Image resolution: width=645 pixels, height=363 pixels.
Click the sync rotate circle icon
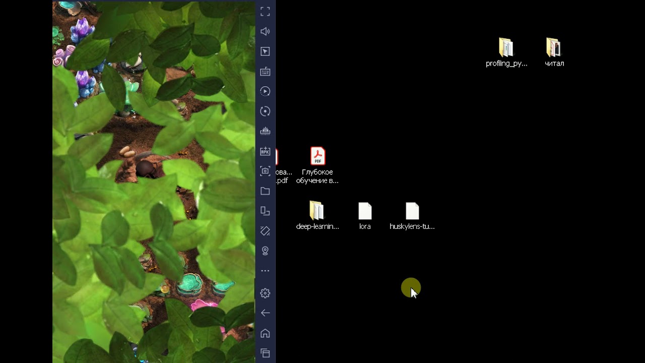point(265,111)
